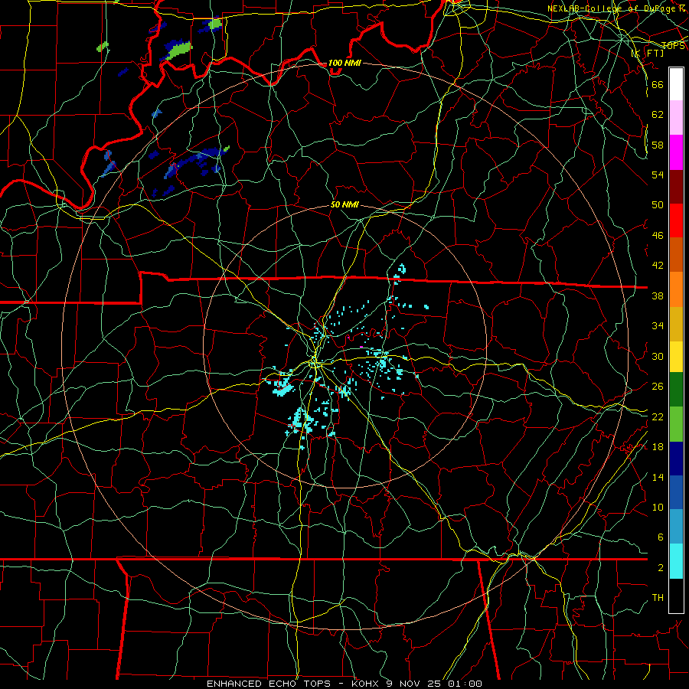Image resolution: width=689 pixels, height=689 pixels.
Task: Select the magenta swatch in the color scale
Action: (x=676, y=152)
